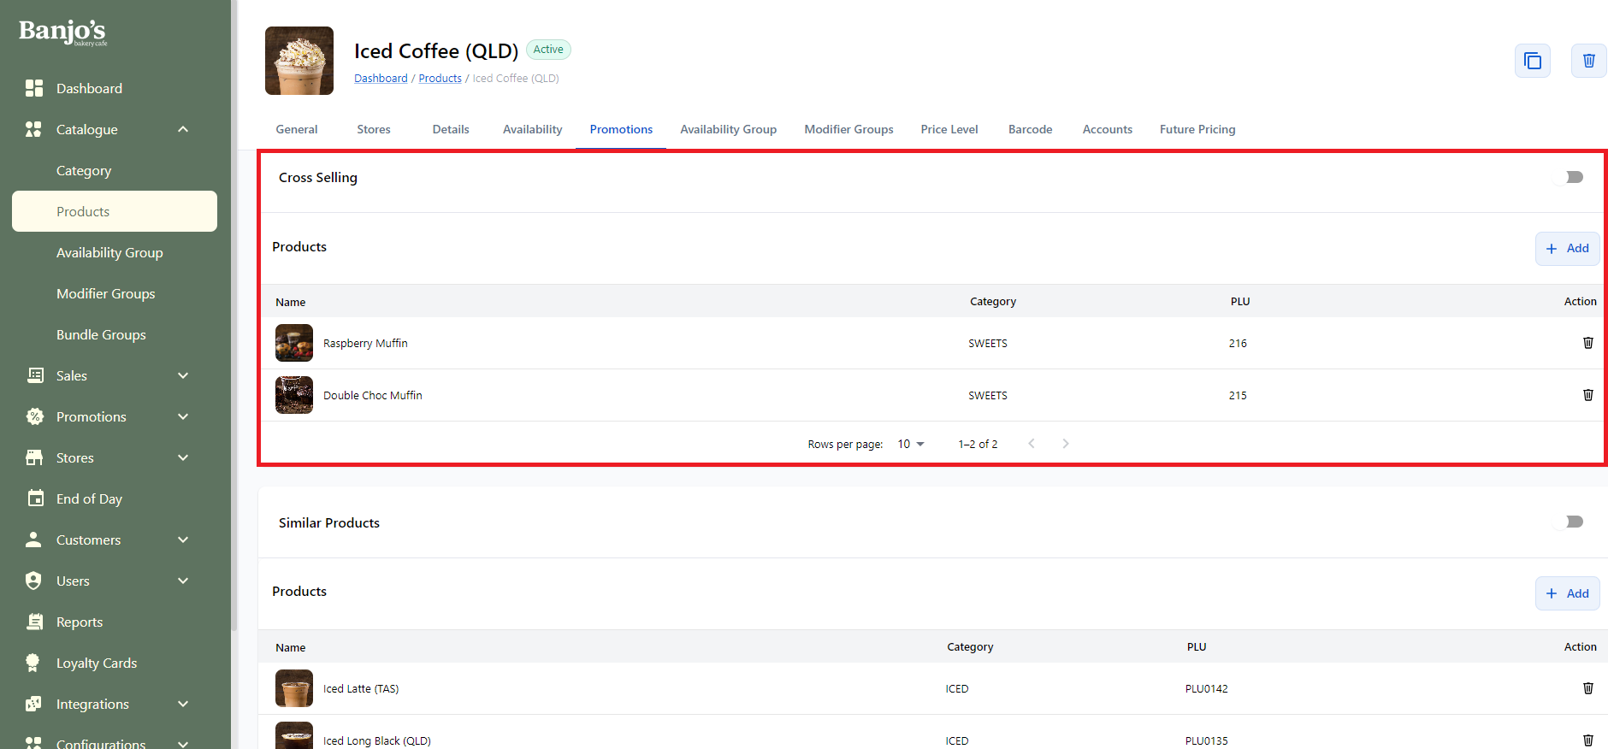This screenshot has width=1608, height=749.
Task: Click the Products breadcrumb link
Action: [440, 78]
